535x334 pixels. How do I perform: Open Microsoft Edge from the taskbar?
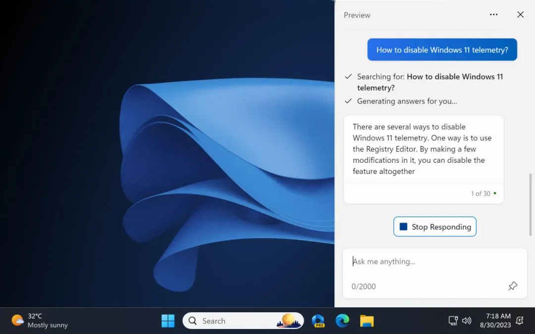(x=342, y=321)
